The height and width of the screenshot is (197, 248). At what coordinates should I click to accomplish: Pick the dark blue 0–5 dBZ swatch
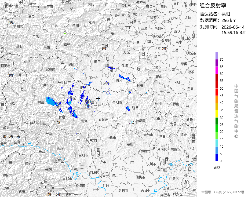[x=217, y=157]
